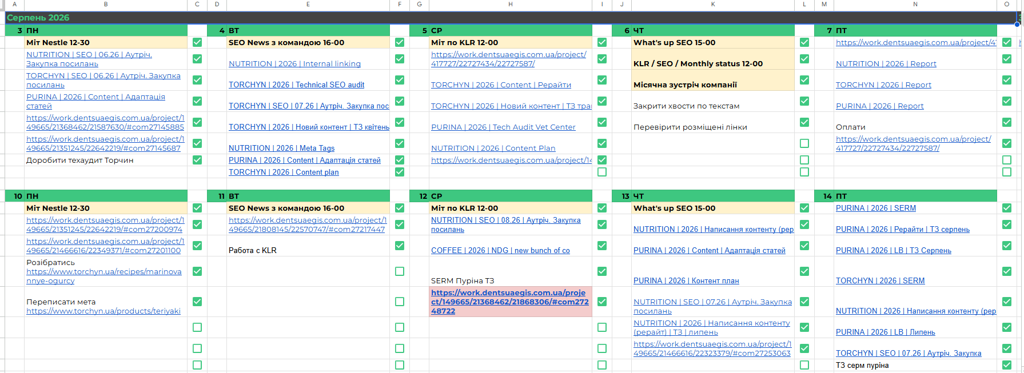Uncheck "Закрити хвости по текстам" checkbox
This screenshot has height=373, width=1024.
(x=804, y=101)
